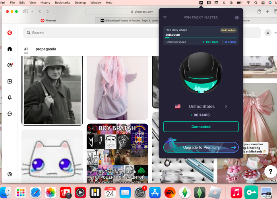Open sidebar options dropdown arrow in Safari
The width and height of the screenshot is (277, 199).
[32, 12]
